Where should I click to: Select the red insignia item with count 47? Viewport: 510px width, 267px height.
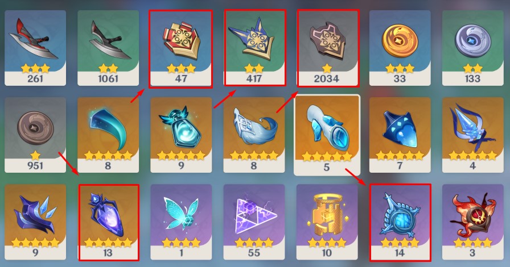181,48
